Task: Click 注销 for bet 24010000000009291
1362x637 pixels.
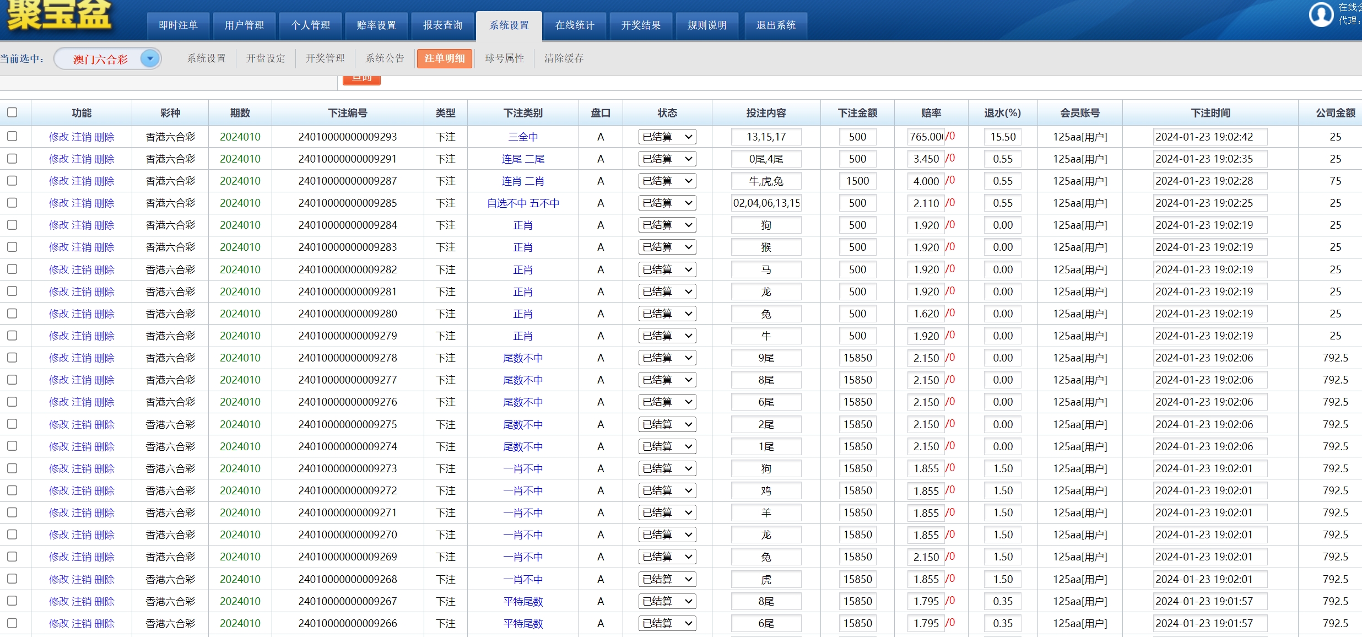Action: tap(82, 159)
